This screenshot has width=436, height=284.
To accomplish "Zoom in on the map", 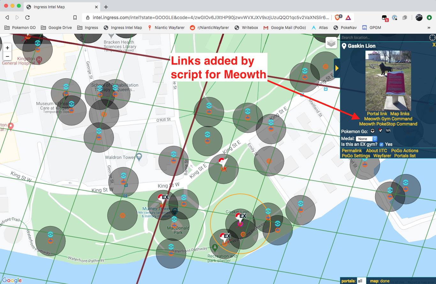I will (x=8, y=47).
